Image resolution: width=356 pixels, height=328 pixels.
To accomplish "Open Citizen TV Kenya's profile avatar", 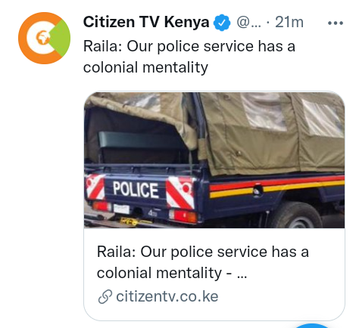I will pos(44,38).
